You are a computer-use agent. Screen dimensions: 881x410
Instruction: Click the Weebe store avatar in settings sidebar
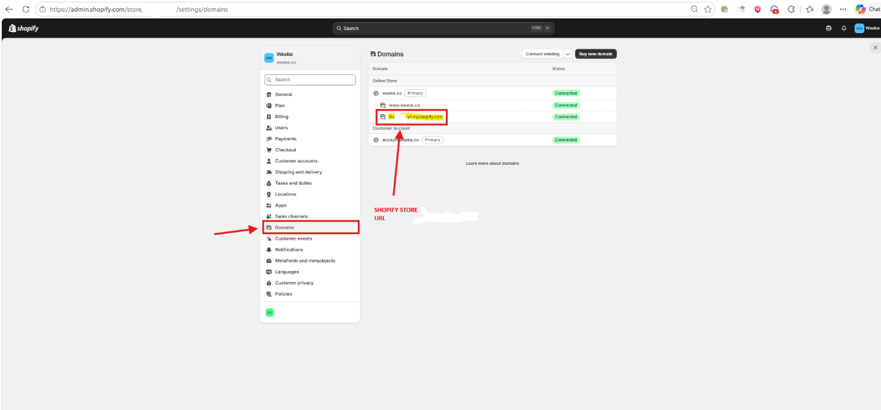click(x=269, y=58)
